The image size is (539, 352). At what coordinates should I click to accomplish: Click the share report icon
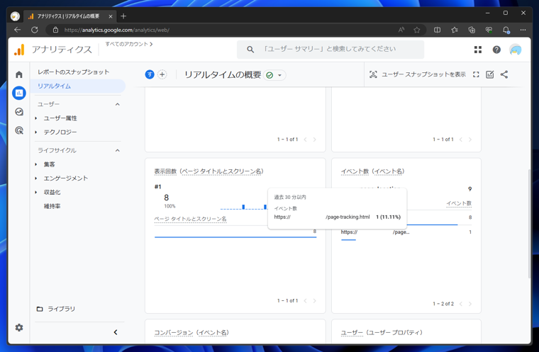(x=504, y=74)
